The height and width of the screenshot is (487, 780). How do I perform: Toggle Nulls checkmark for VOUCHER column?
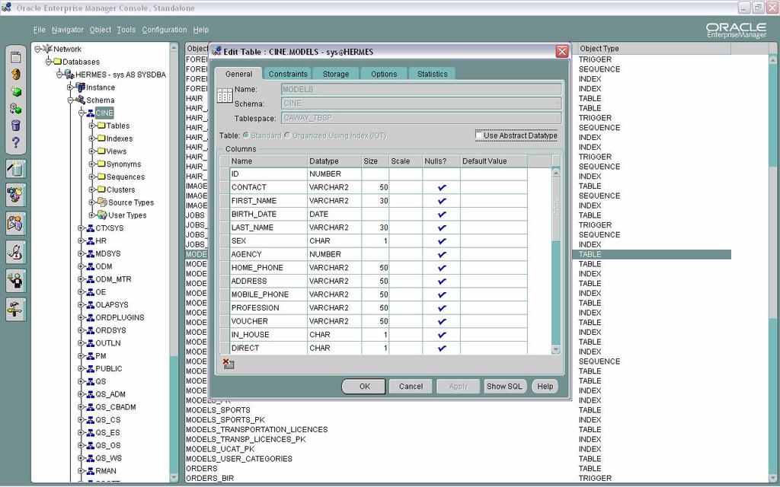point(442,322)
